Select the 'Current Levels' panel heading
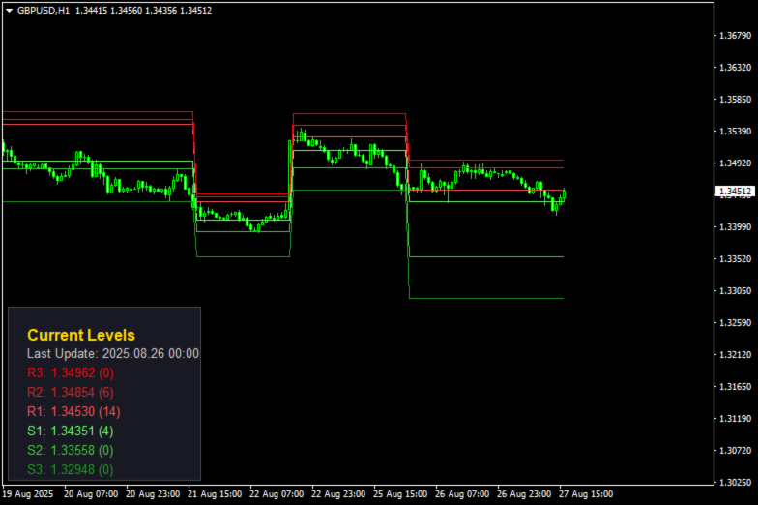This screenshot has width=758, height=505. click(x=81, y=335)
